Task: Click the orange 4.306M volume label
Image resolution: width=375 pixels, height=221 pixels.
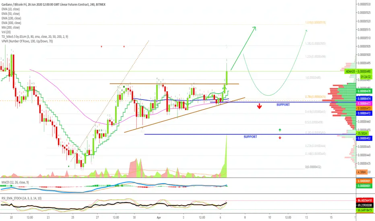Action: [x=362, y=172]
